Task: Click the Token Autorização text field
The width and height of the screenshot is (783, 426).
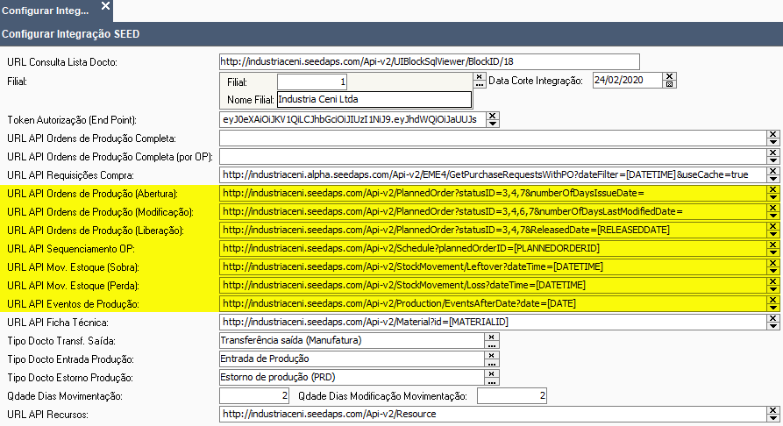Action: [352, 120]
